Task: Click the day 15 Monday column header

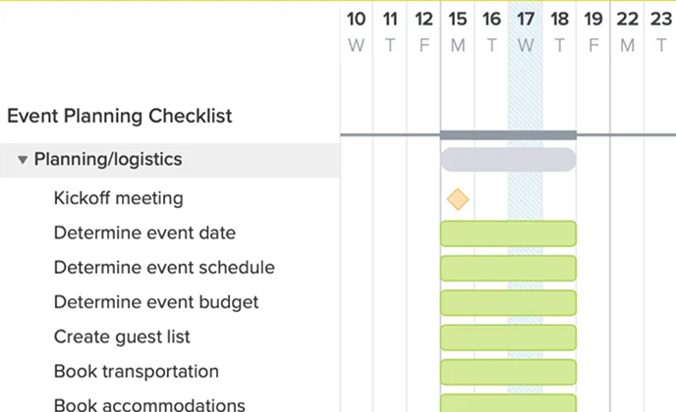Action: (458, 30)
